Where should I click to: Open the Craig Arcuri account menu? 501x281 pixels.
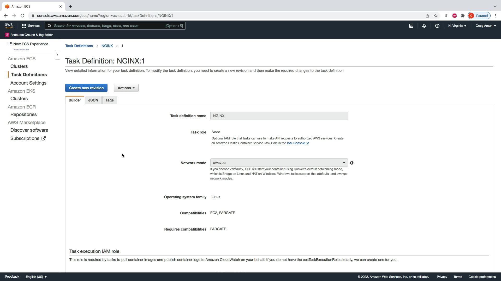click(485, 26)
